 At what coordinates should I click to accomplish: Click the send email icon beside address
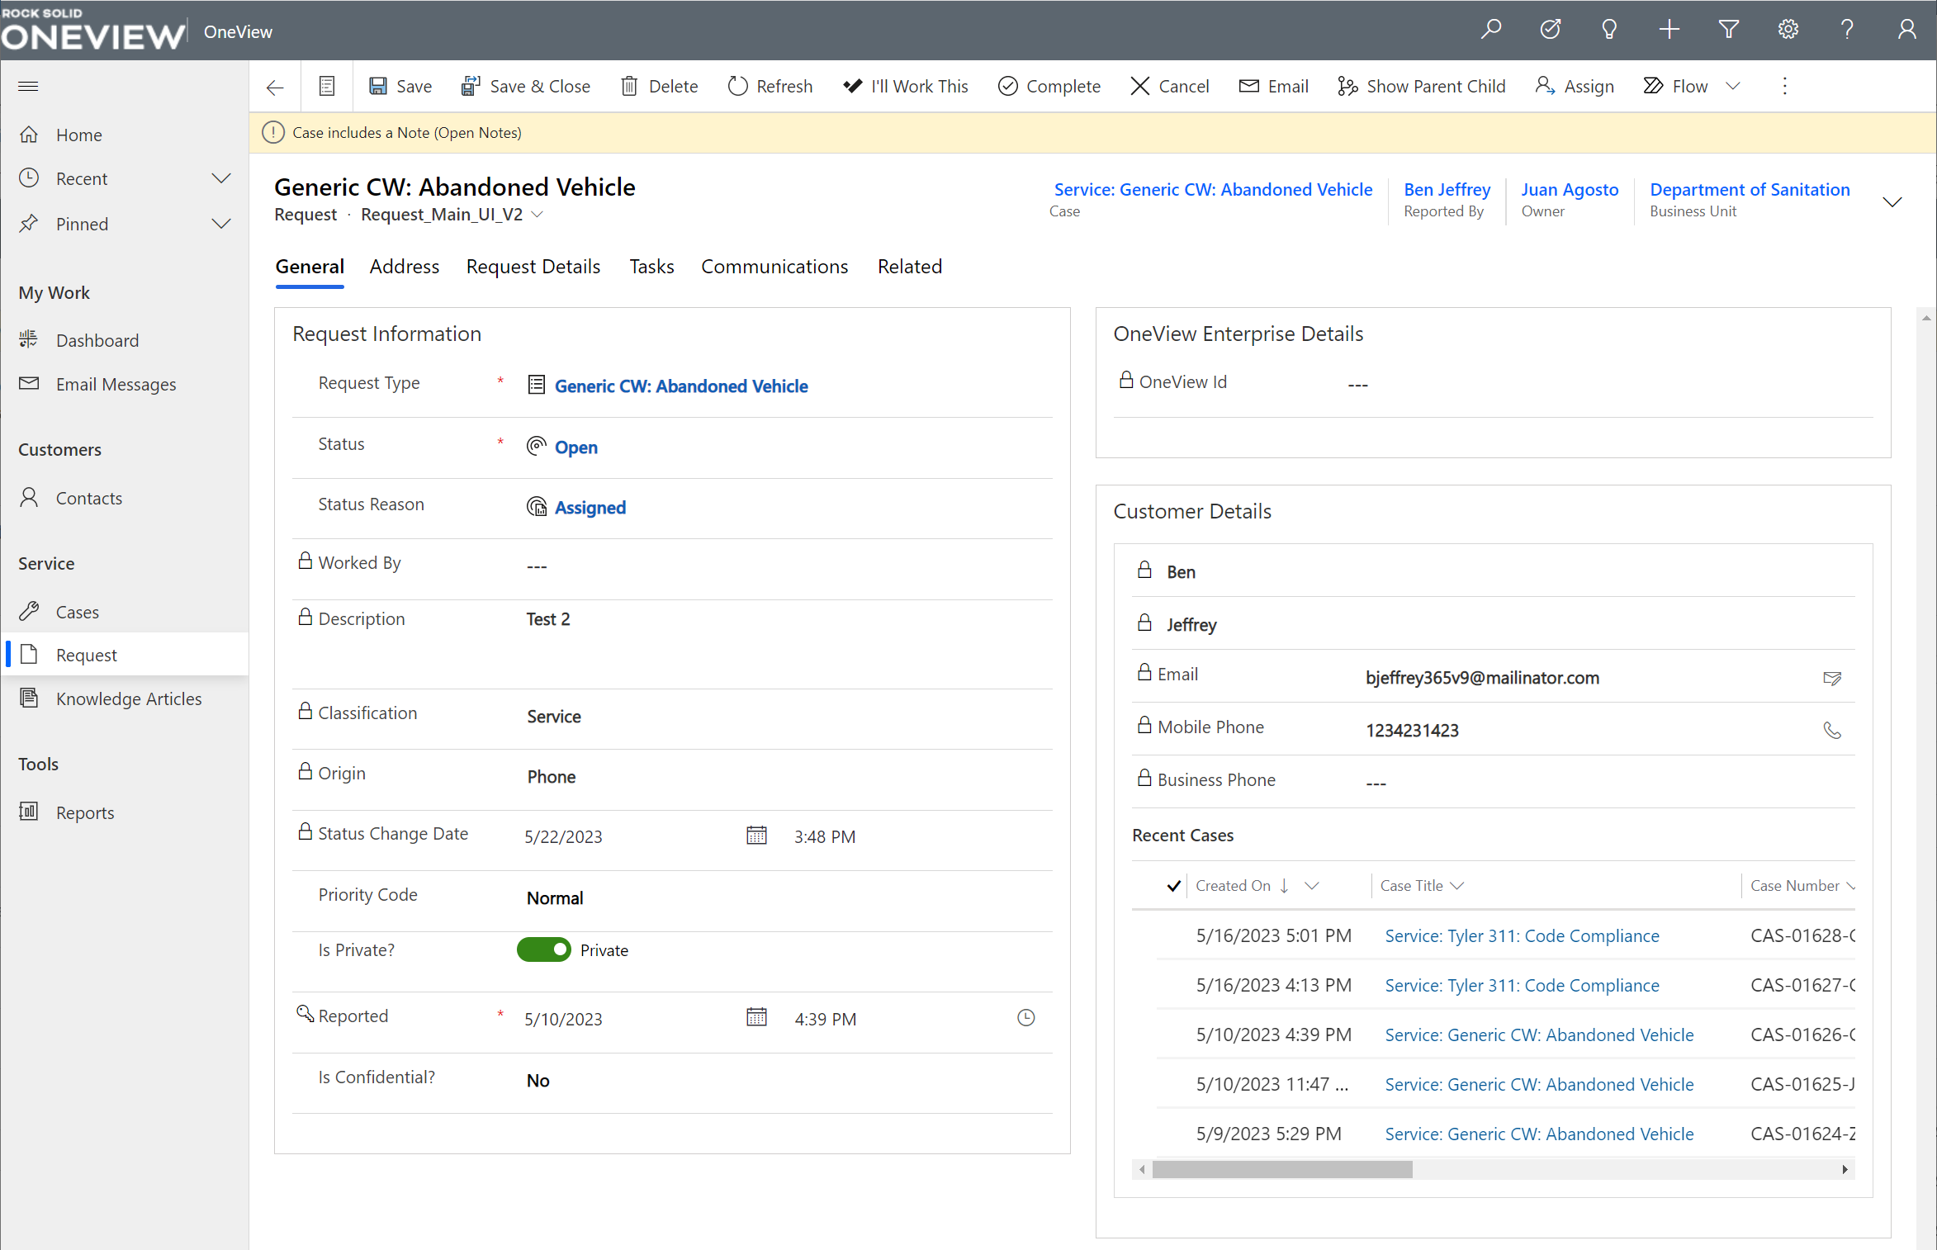[x=1831, y=678]
